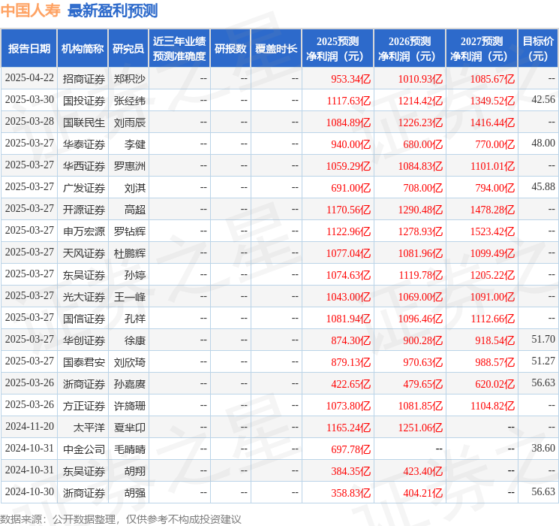Select analyst 王一峰

tap(129, 297)
